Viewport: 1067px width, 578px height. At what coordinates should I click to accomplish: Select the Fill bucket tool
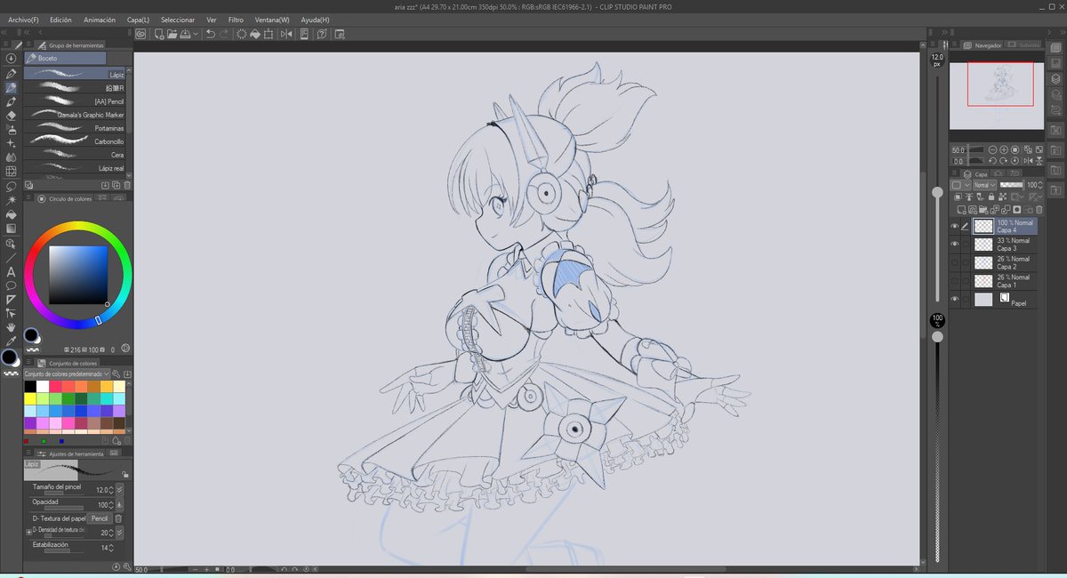pyautogui.click(x=11, y=214)
